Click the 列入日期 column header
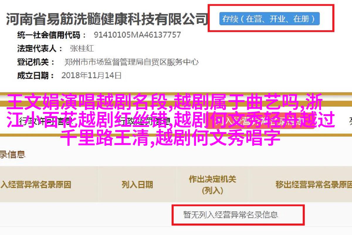352x235 pixels. click(137, 185)
